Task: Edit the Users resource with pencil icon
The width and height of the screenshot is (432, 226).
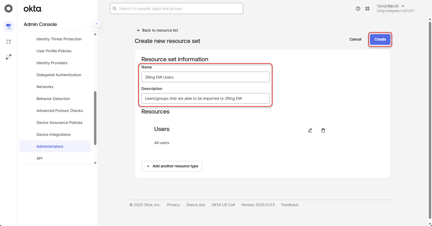Action: point(310,130)
